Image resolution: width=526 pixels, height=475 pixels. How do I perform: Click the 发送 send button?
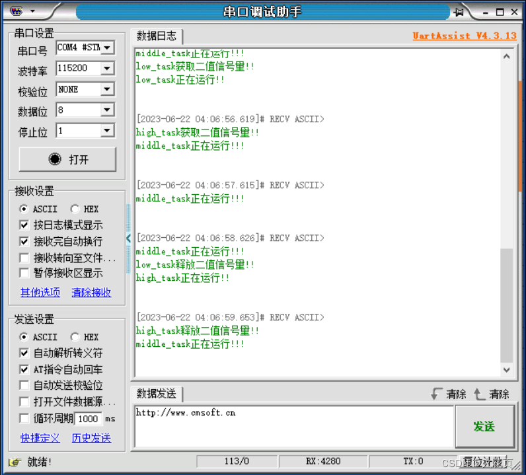(x=484, y=426)
